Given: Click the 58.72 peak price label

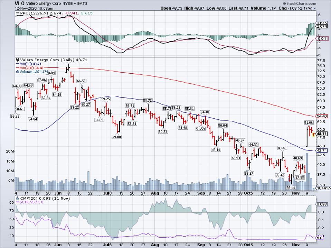Looking at the screenshot, I should coord(147,100).
